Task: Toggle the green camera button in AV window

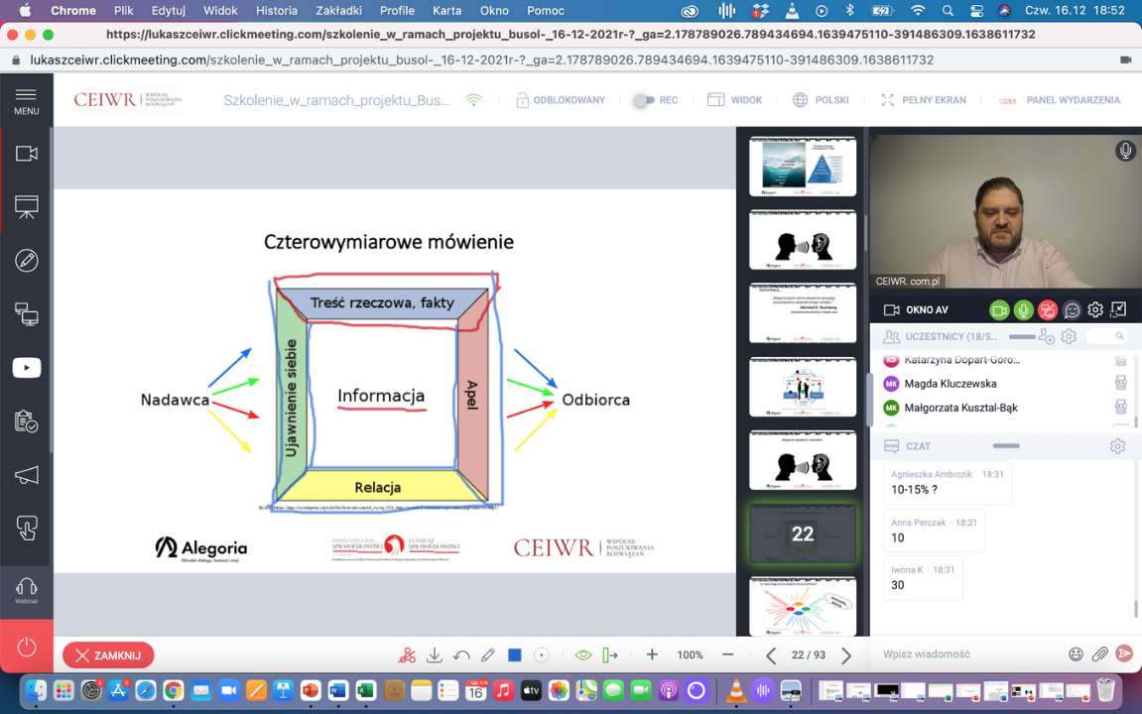Action: pyautogui.click(x=999, y=310)
